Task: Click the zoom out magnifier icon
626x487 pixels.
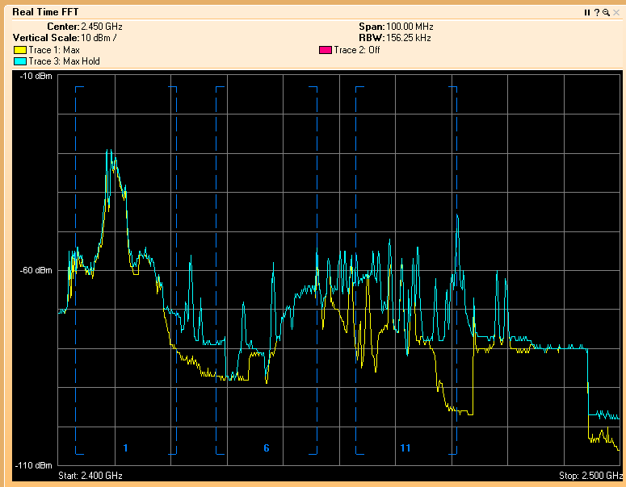Action: pos(605,13)
